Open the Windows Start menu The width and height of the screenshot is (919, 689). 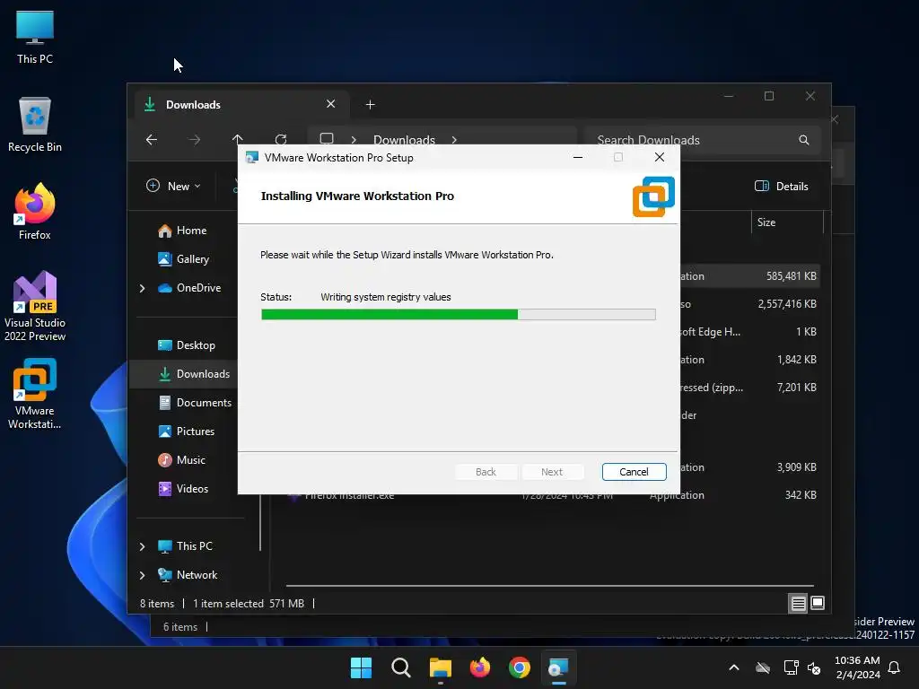click(x=361, y=667)
